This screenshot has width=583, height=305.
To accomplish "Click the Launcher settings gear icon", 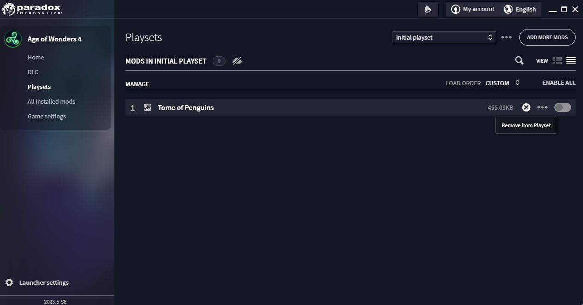I will click(x=9, y=282).
